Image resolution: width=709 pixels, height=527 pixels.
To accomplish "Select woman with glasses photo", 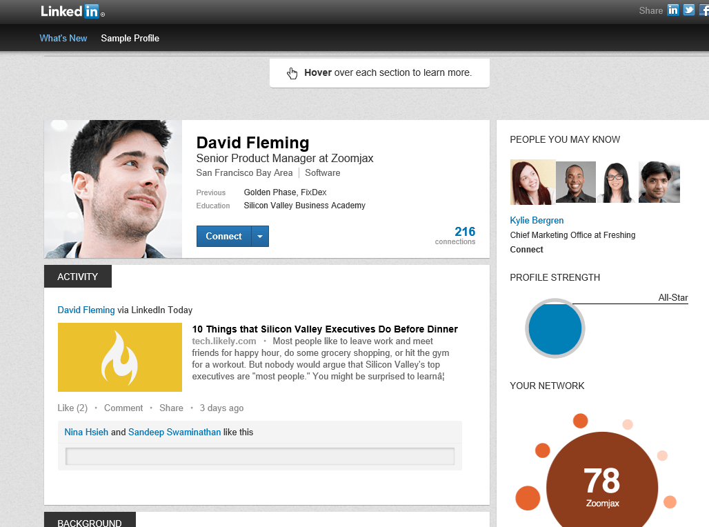I will 615,182.
